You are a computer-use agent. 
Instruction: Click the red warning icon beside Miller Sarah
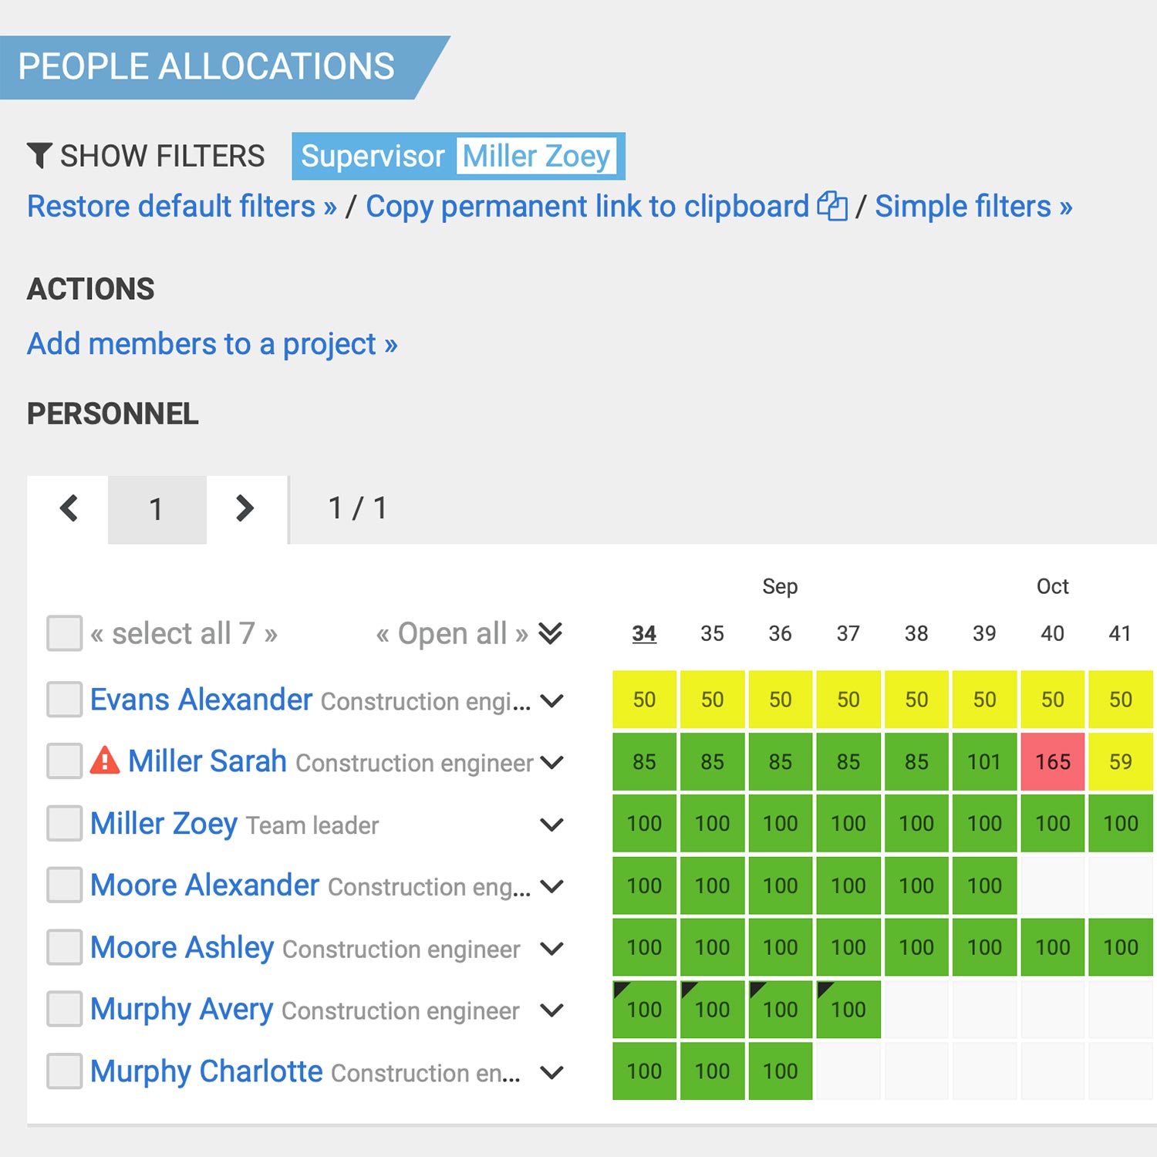pos(105,761)
